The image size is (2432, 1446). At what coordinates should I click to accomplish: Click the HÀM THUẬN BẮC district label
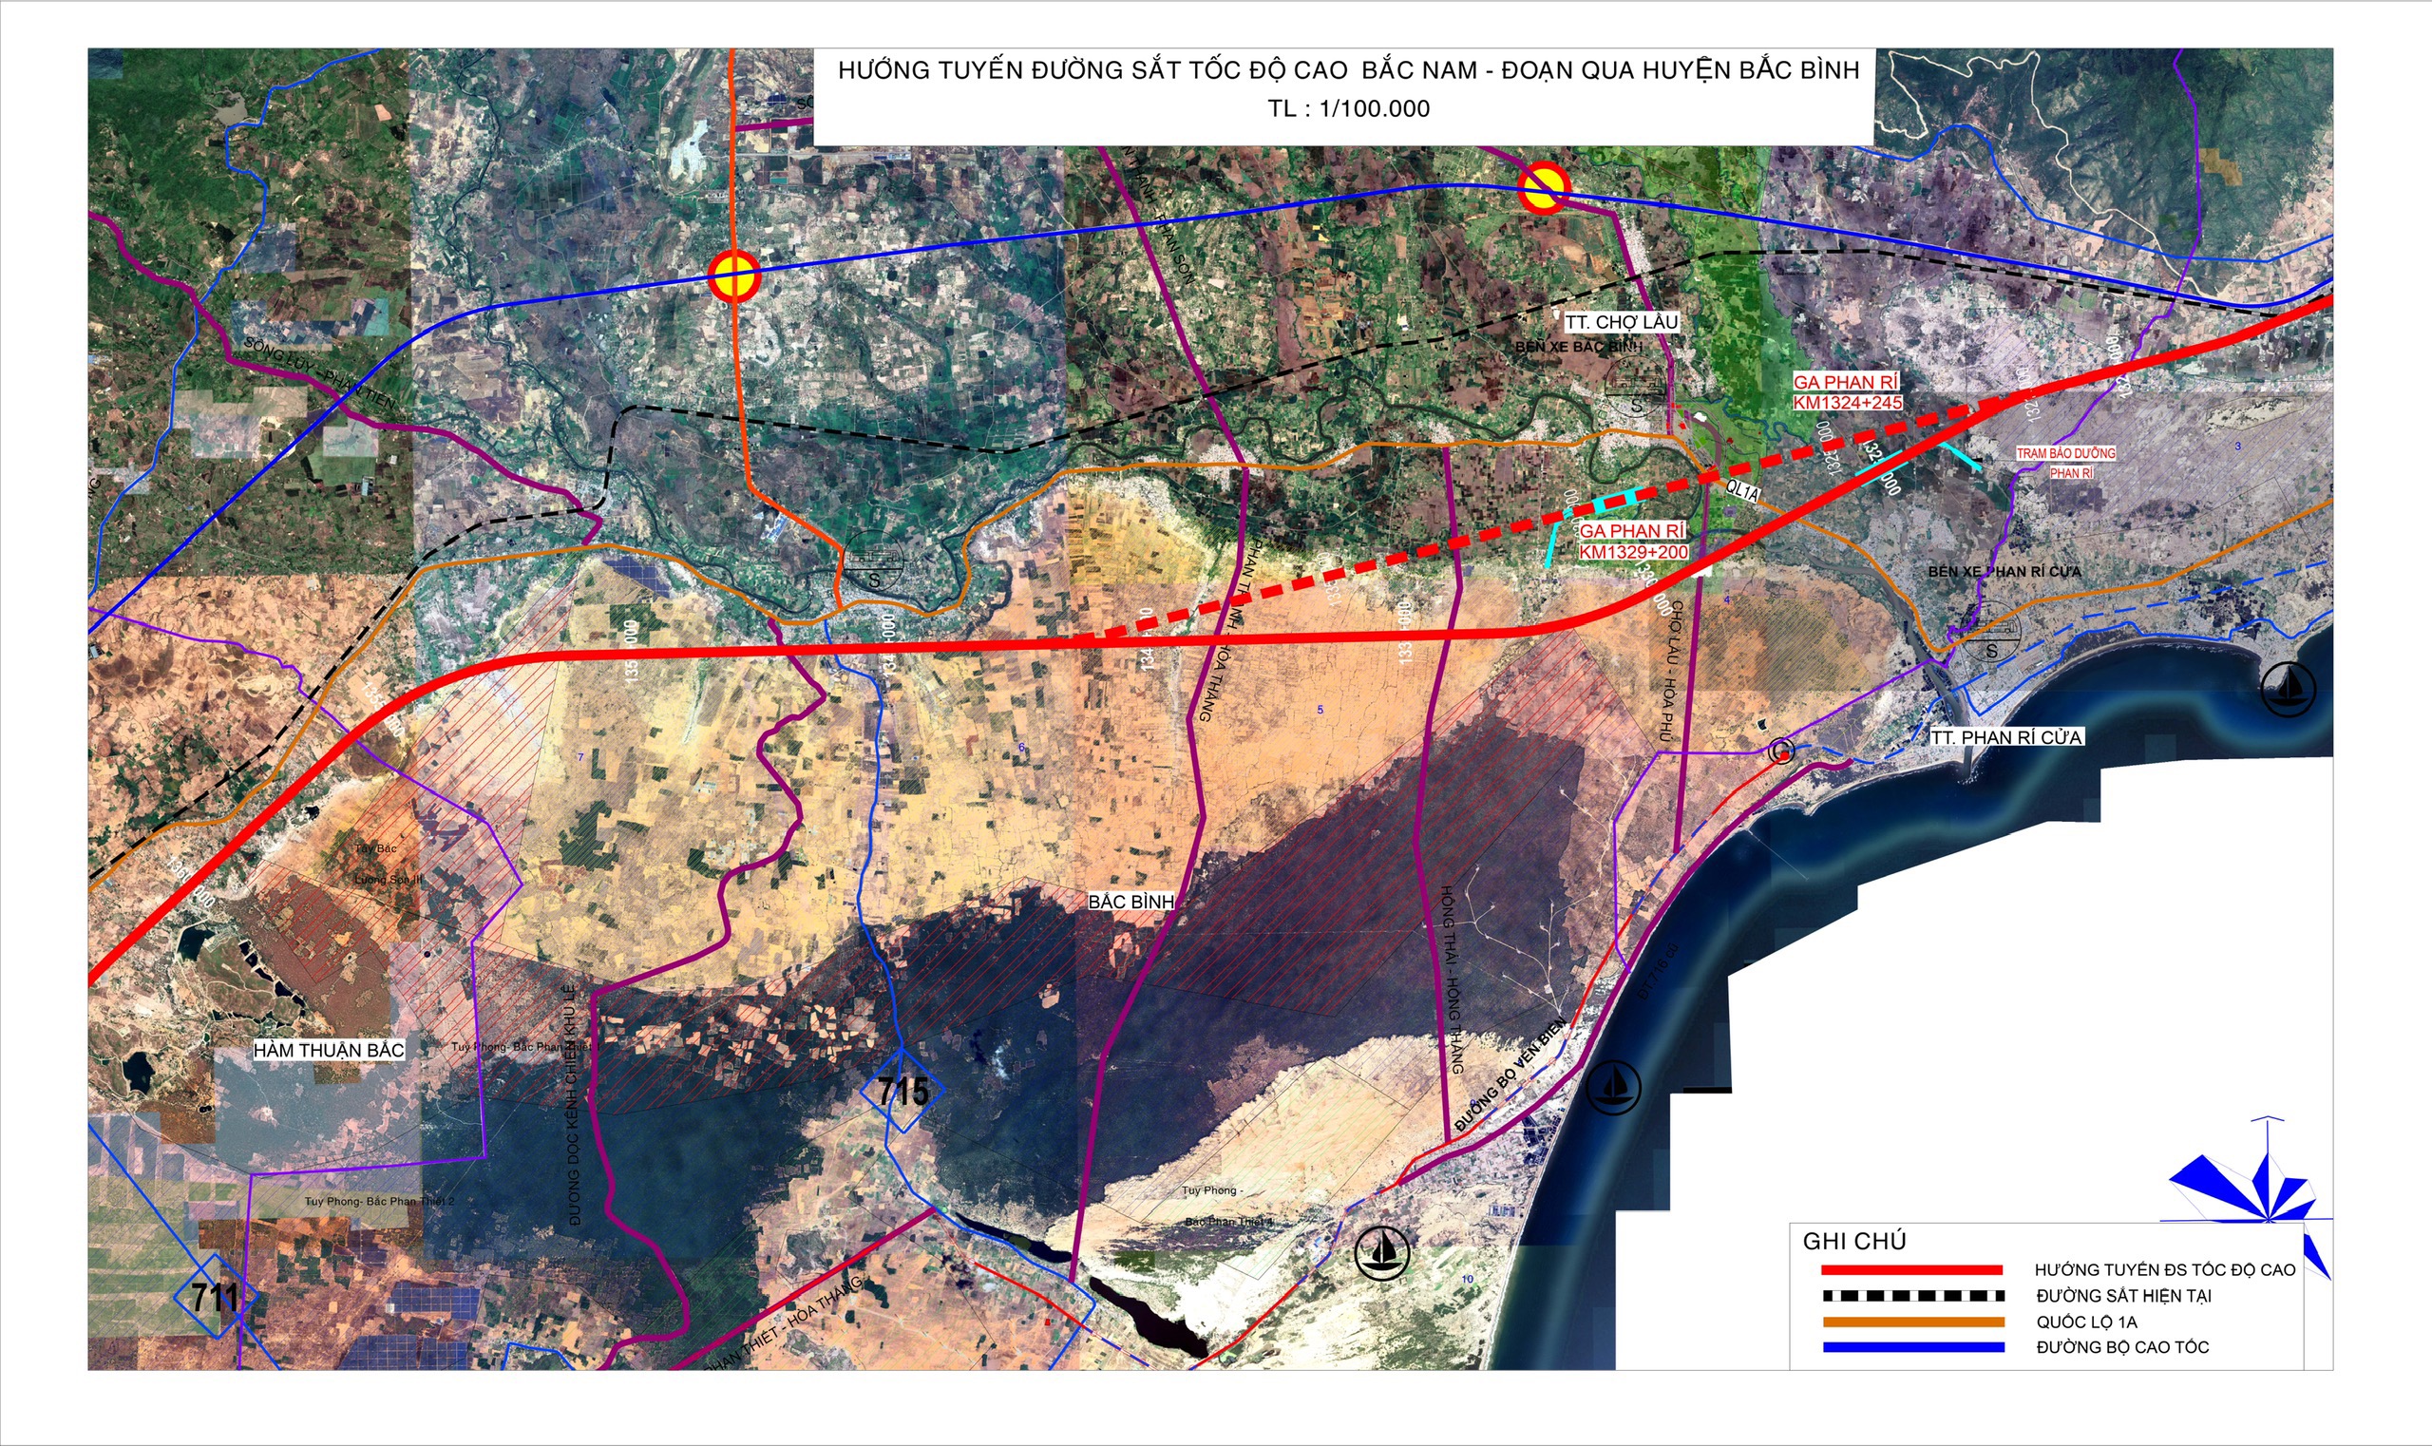(x=329, y=1051)
